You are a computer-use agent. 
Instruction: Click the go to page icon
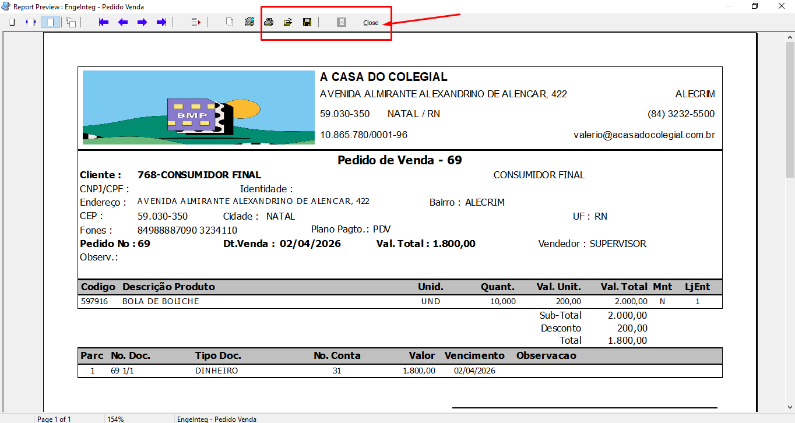(x=196, y=23)
